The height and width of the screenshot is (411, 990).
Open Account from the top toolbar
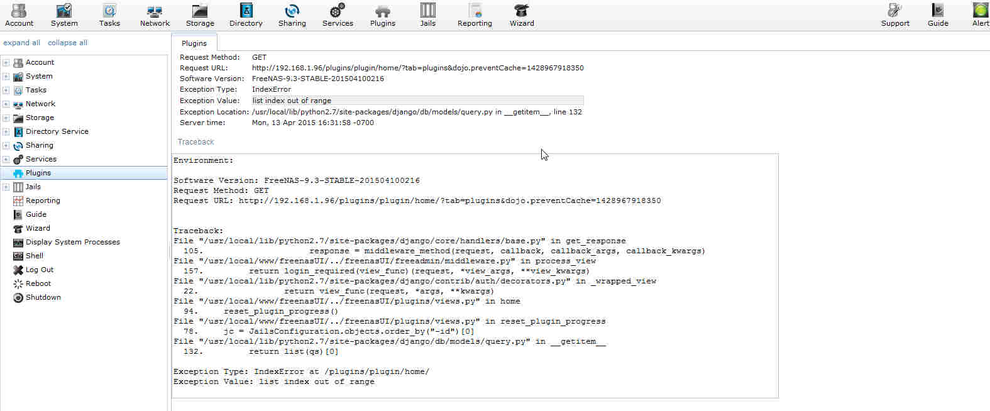[x=19, y=15]
